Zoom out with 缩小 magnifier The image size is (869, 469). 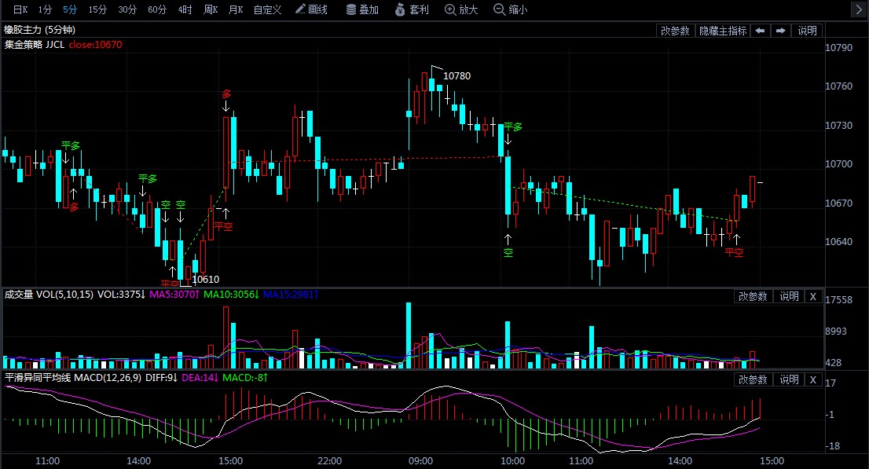511,9
